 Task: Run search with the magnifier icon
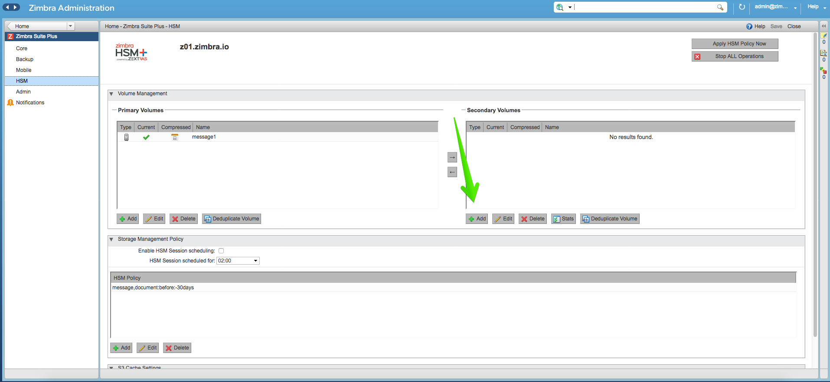[720, 7]
